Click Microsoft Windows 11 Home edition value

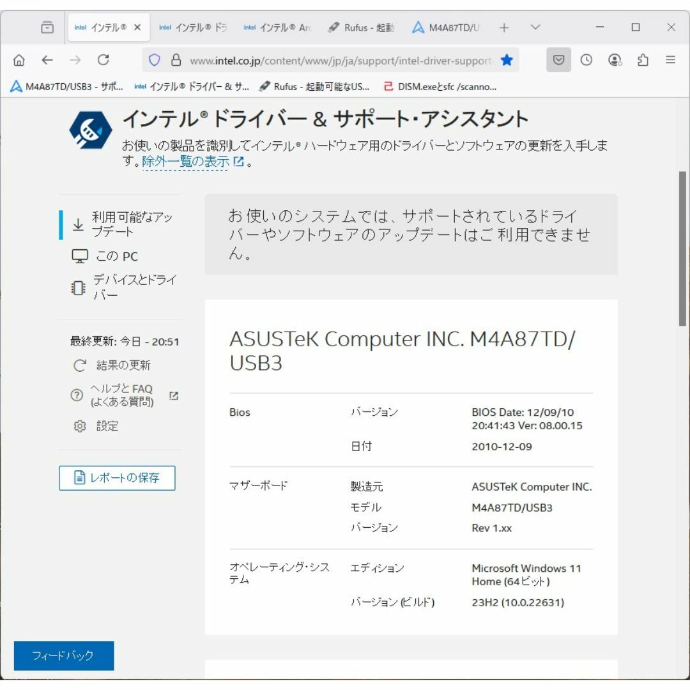coord(526,575)
